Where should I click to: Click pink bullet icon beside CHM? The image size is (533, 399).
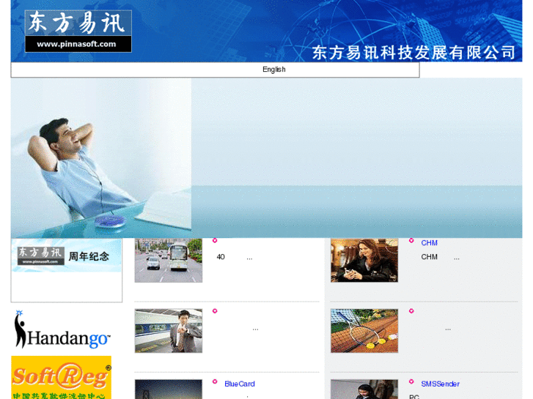411,240
